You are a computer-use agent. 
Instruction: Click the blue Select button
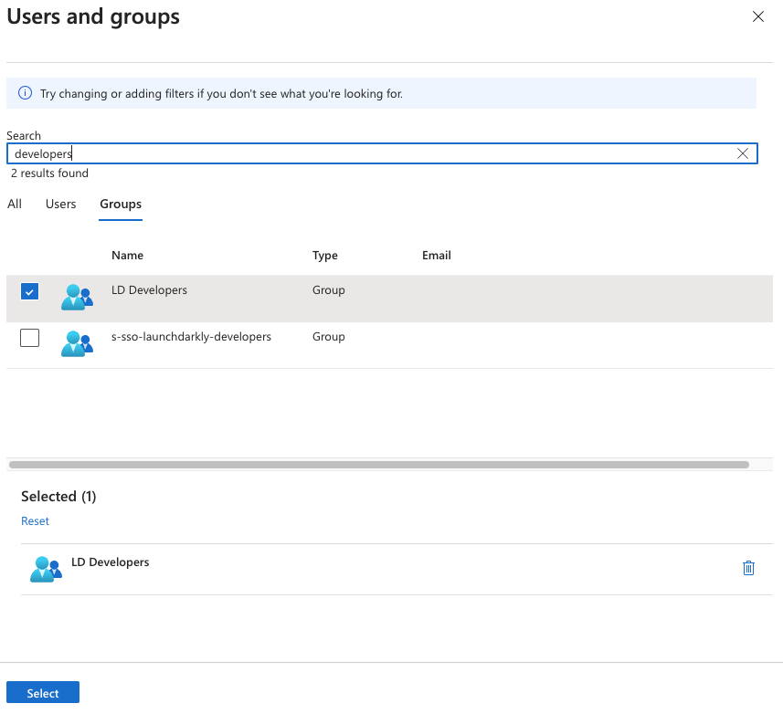point(42,692)
